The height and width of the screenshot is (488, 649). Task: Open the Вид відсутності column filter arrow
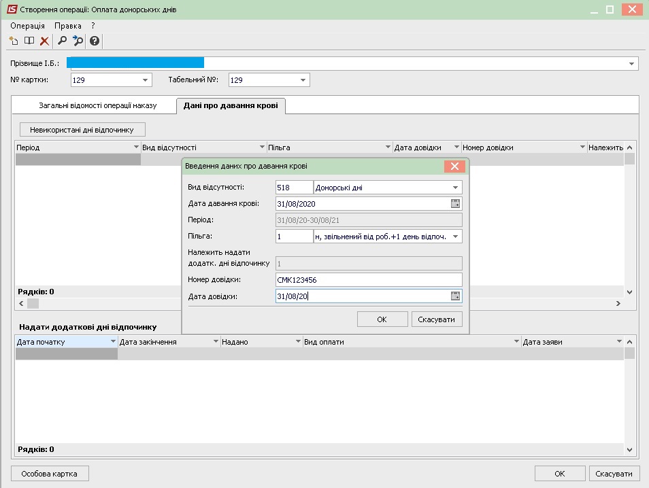(x=262, y=147)
